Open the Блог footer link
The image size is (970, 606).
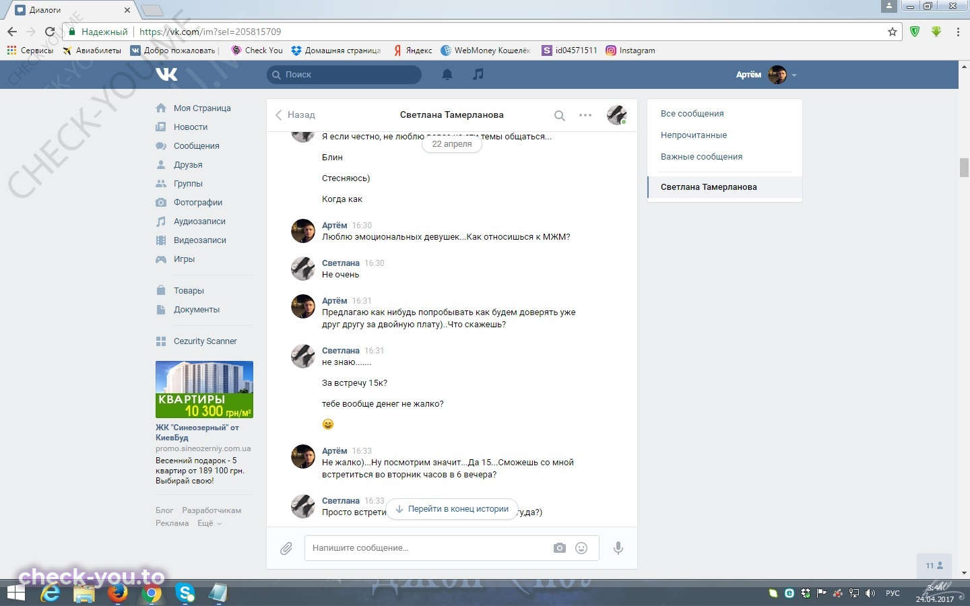pos(164,510)
